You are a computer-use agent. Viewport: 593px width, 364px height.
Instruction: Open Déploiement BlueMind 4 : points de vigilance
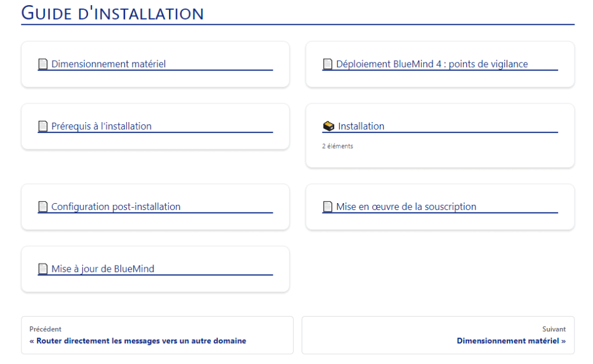coord(432,64)
